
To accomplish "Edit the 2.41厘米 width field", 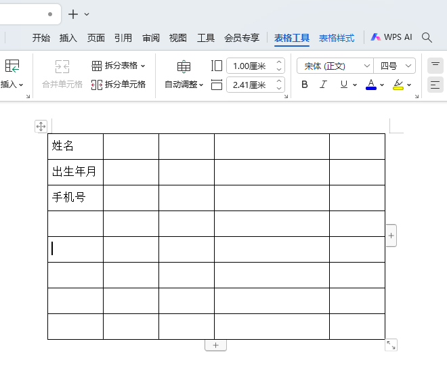I will (250, 85).
